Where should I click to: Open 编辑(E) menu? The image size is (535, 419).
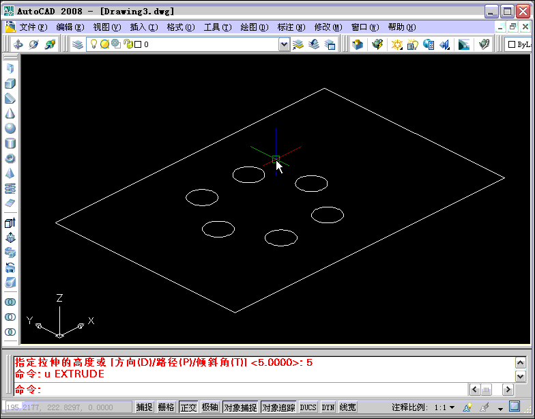click(70, 27)
